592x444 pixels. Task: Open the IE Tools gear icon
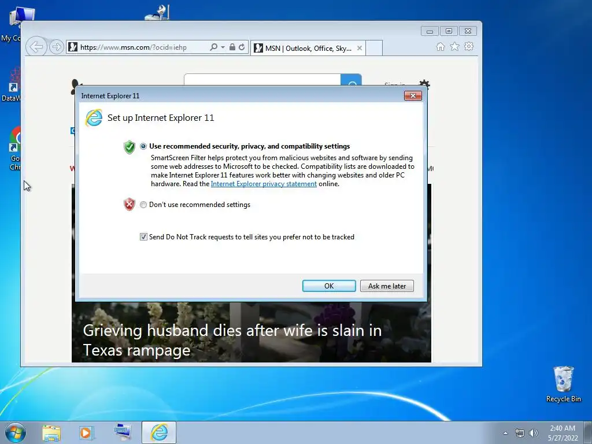tap(469, 46)
